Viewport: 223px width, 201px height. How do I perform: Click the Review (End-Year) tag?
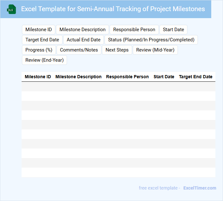pos(44,60)
